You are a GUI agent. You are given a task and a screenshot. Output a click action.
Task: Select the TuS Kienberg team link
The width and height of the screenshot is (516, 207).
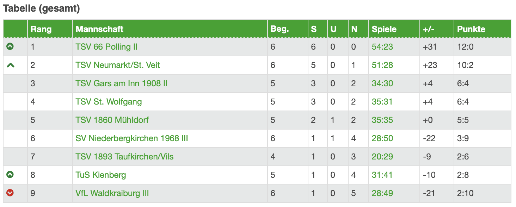point(100,175)
